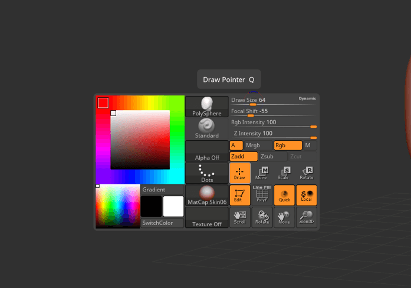Viewport: 411px width, 288px height.
Task: Activate the Scale transform tool
Action: click(x=284, y=173)
